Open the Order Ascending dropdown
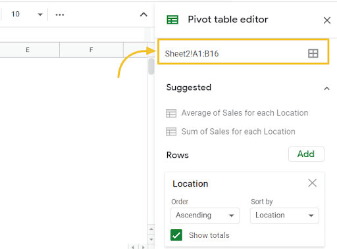The image size is (337, 249). (x=205, y=215)
